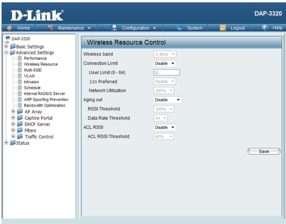Open the Configuration menu
Screen dimensions: 286x224
136,28
